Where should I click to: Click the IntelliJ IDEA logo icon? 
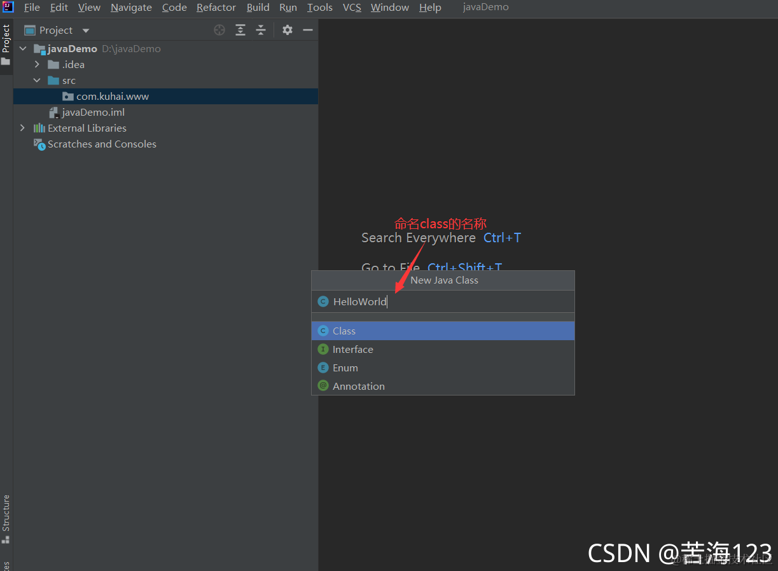pyautogui.click(x=8, y=7)
